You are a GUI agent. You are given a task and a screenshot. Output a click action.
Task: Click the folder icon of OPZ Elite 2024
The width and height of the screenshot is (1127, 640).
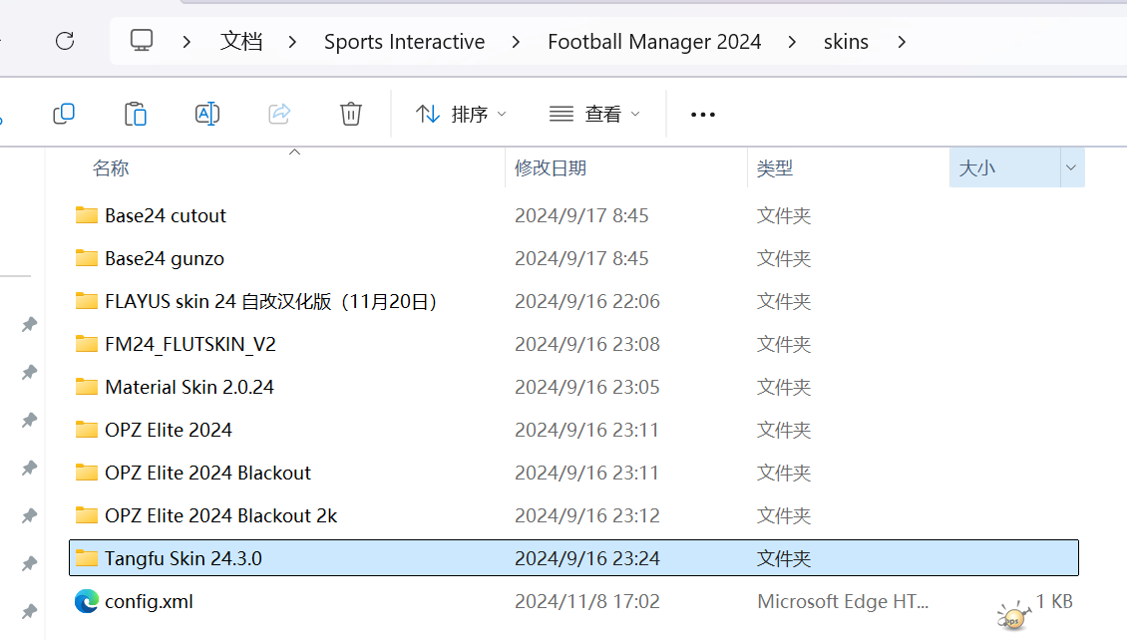86,430
